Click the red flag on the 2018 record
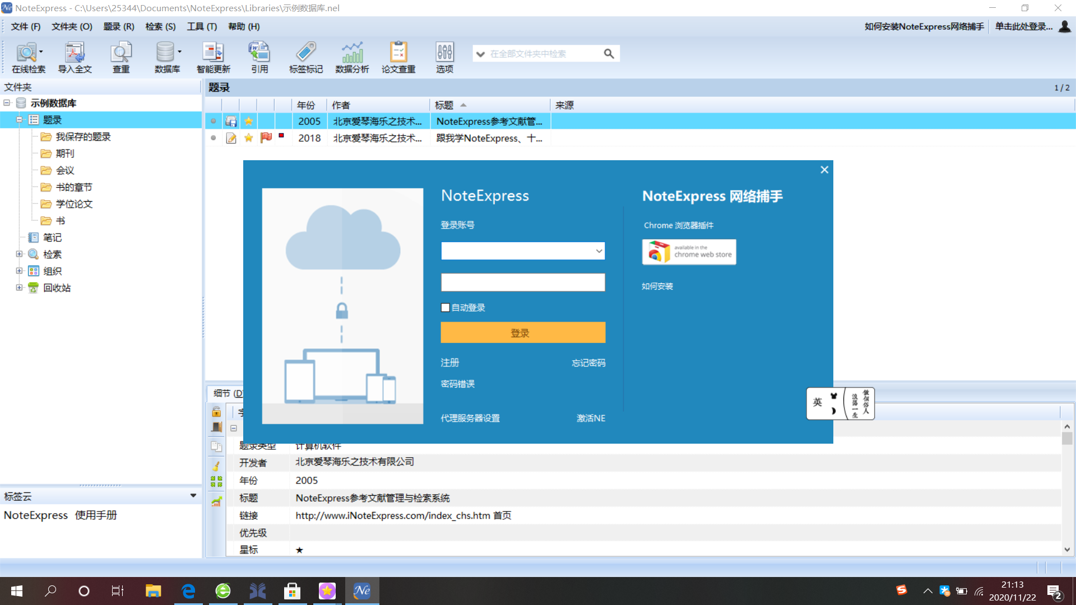 (266, 137)
